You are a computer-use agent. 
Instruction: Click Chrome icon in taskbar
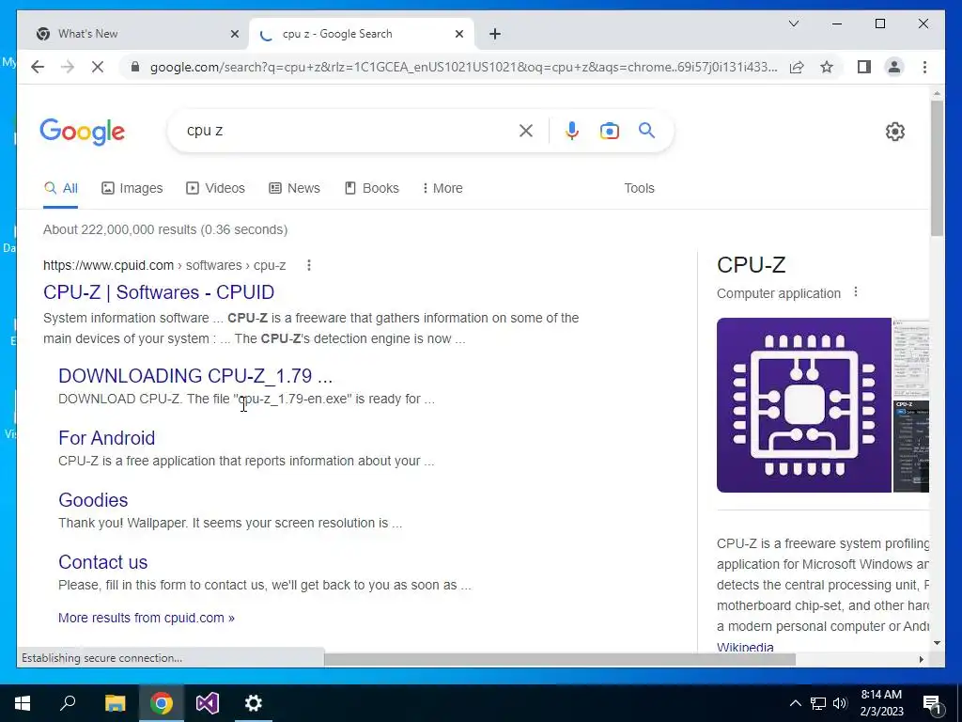(162, 703)
